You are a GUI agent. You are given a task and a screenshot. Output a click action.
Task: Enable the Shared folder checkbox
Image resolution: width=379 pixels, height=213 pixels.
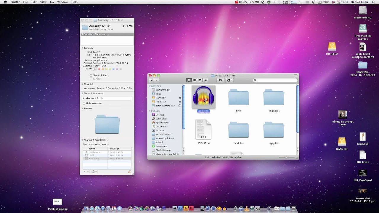click(91, 75)
